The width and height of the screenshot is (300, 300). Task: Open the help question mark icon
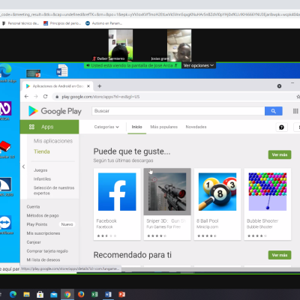pos(281,127)
